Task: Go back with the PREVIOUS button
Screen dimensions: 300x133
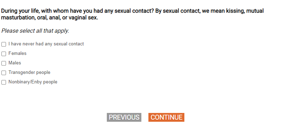Action: click(124, 117)
